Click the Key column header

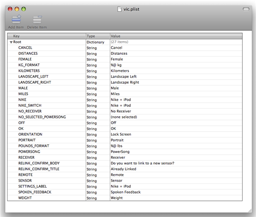(46, 36)
